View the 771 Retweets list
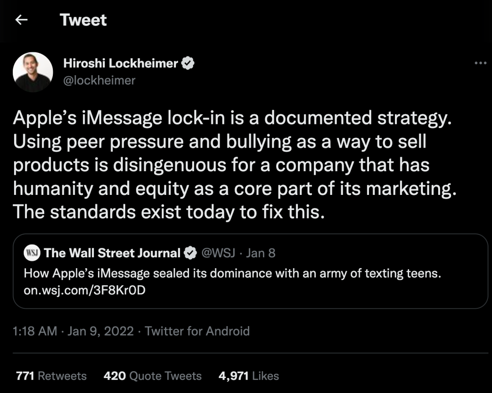The image size is (492, 393). 51,376
